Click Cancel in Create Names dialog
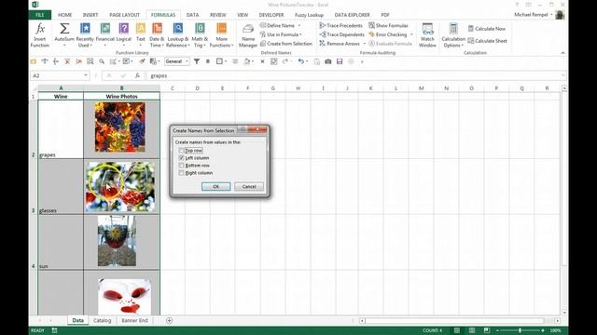The width and height of the screenshot is (597, 335). point(249,186)
